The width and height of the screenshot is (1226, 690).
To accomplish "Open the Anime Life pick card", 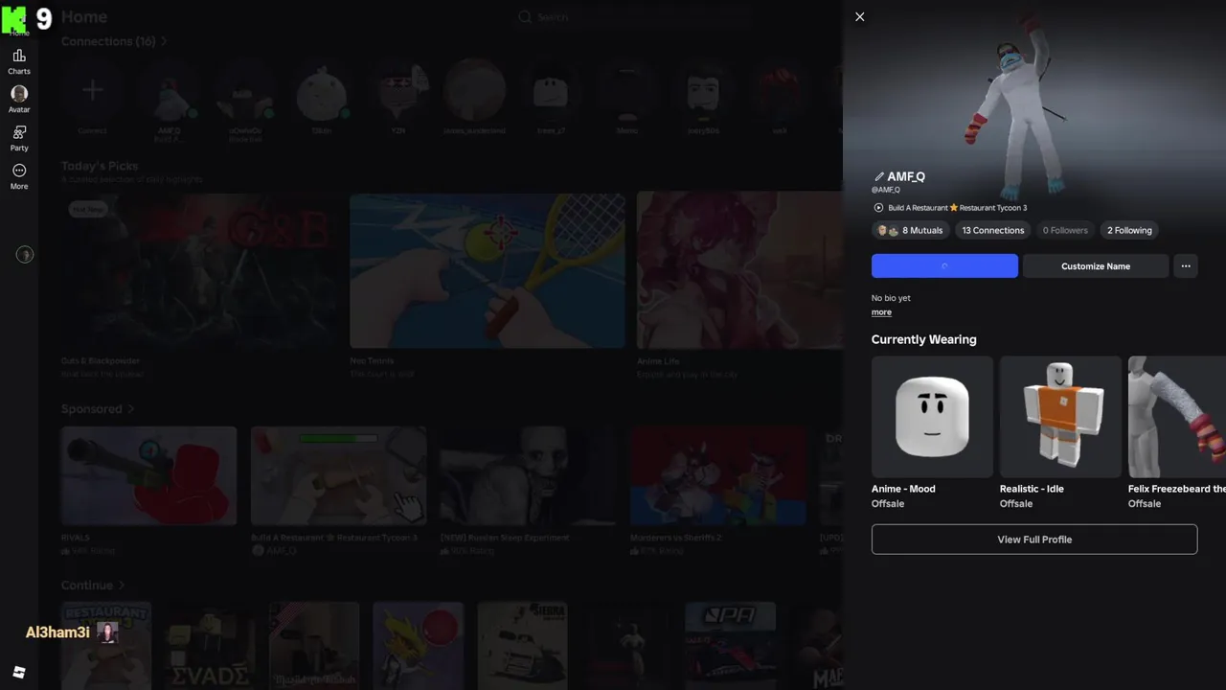I will pyautogui.click(x=739, y=270).
